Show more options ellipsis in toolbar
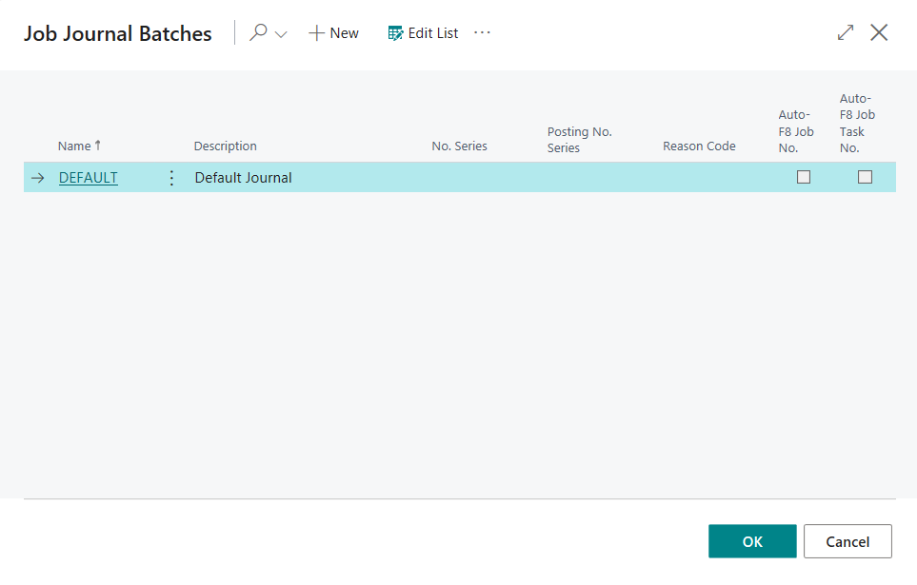The height and width of the screenshot is (585, 917). click(x=483, y=33)
